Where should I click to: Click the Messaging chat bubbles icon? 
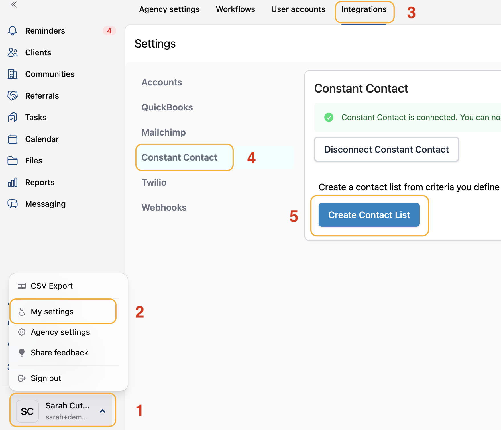coord(13,204)
